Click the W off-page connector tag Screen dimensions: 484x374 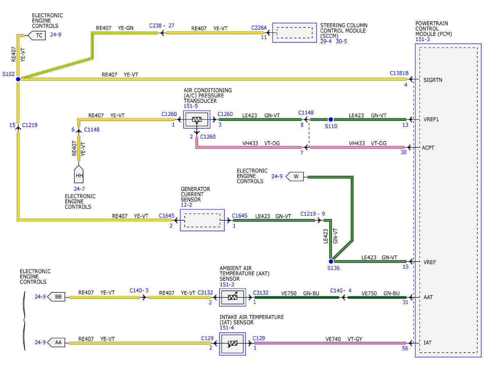pos(296,176)
